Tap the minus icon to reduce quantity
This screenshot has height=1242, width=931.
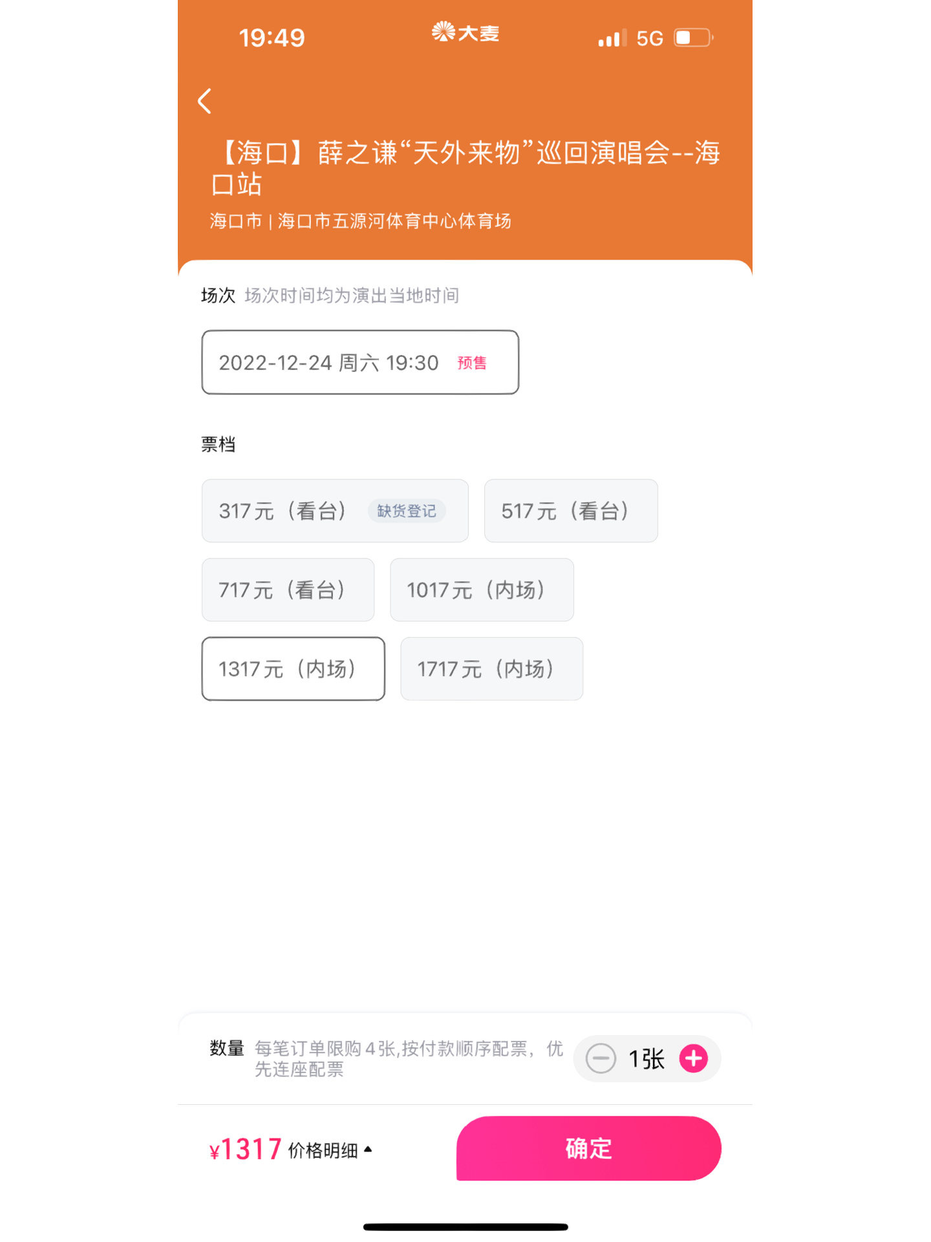[601, 1059]
